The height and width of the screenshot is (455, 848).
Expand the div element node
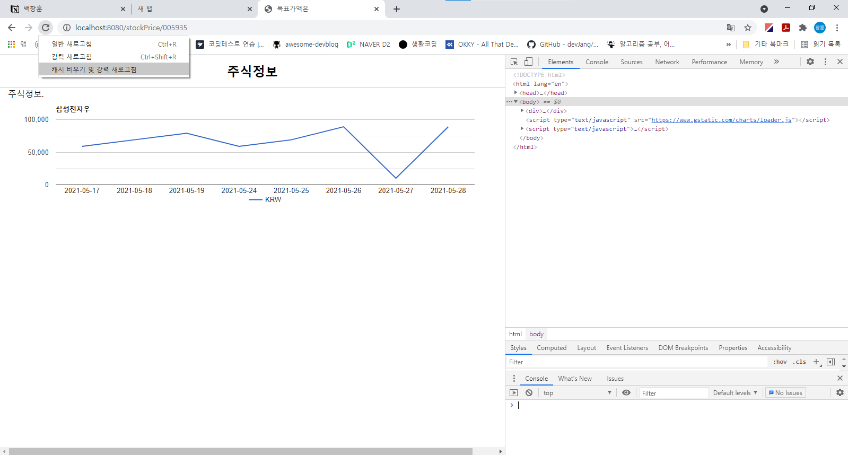pyautogui.click(x=522, y=111)
